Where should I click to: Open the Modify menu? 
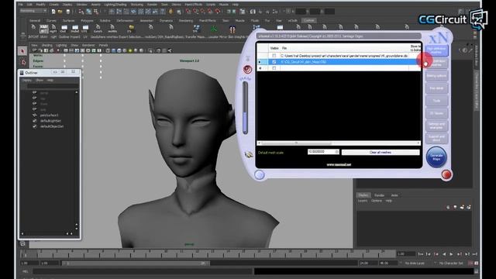click(x=40, y=5)
